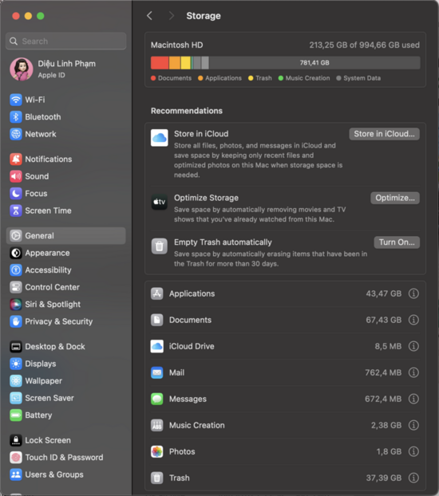Click the red Documents segment of storage bar
This screenshot has height=496, width=439.
click(x=160, y=63)
